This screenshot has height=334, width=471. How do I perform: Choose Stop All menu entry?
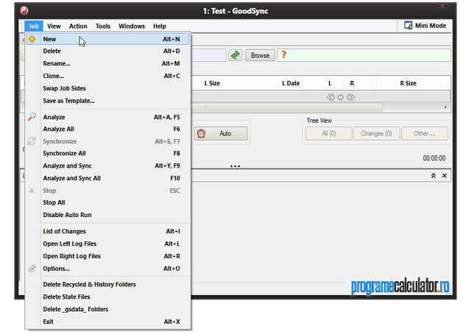tap(107, 202)
